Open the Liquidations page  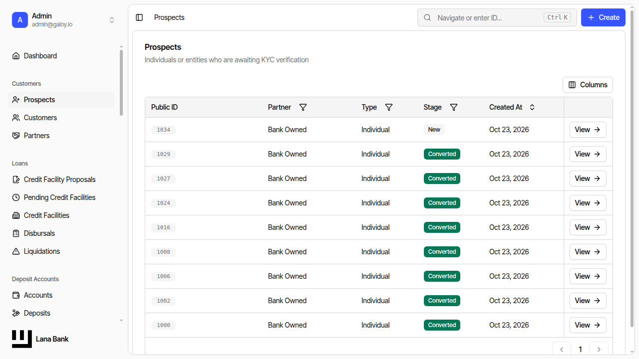(61, 251)
